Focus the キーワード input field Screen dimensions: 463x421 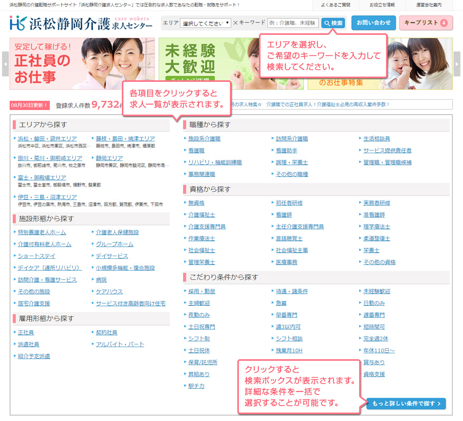(293, 23)
